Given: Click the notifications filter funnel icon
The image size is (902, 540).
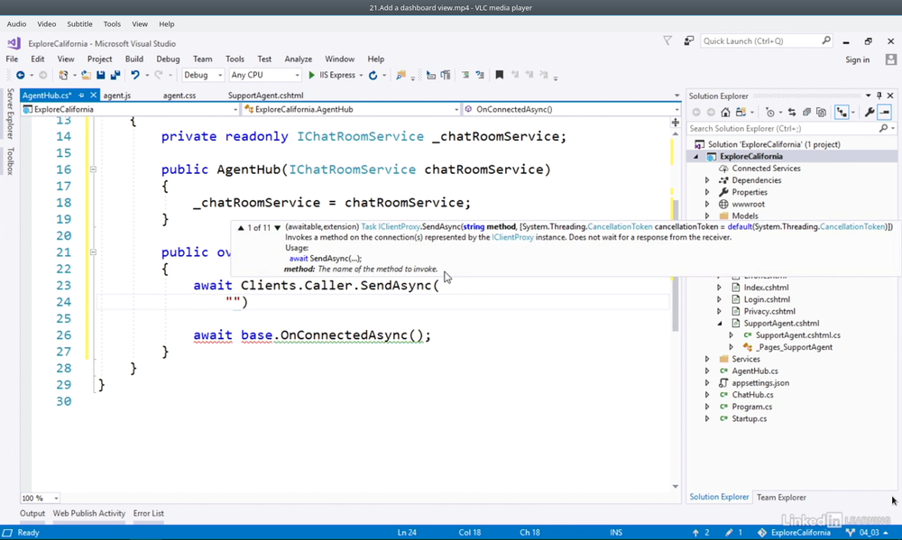Looking at the screenshot, I should point(667,41).
